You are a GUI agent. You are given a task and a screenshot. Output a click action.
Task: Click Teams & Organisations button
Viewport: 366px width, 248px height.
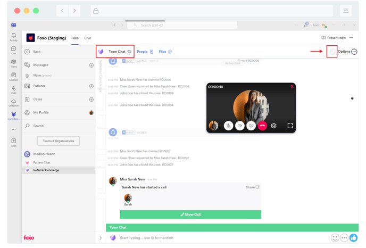59,141
